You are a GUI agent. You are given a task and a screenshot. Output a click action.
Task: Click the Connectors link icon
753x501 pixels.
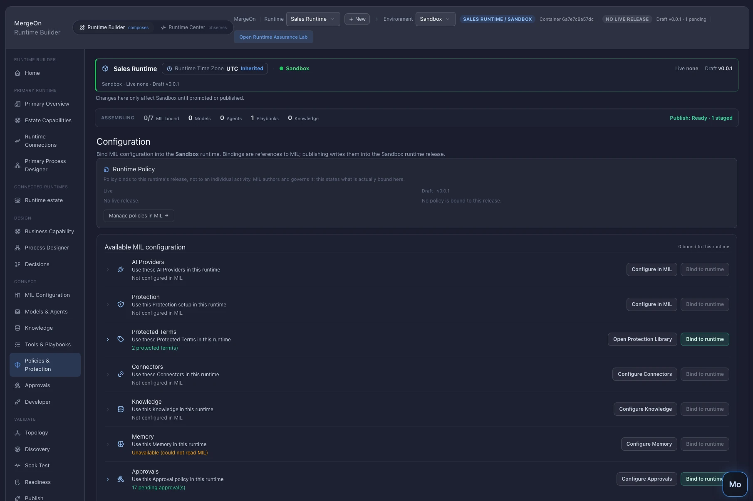[121, 374]
